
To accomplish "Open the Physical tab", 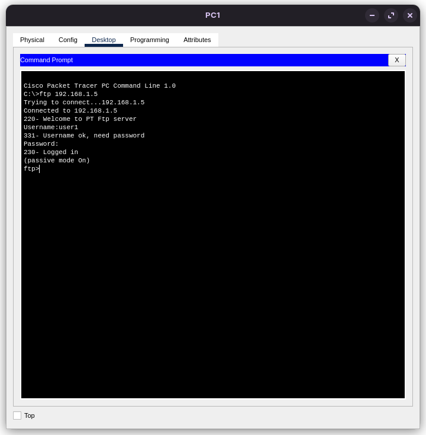I will coord(32,40).
